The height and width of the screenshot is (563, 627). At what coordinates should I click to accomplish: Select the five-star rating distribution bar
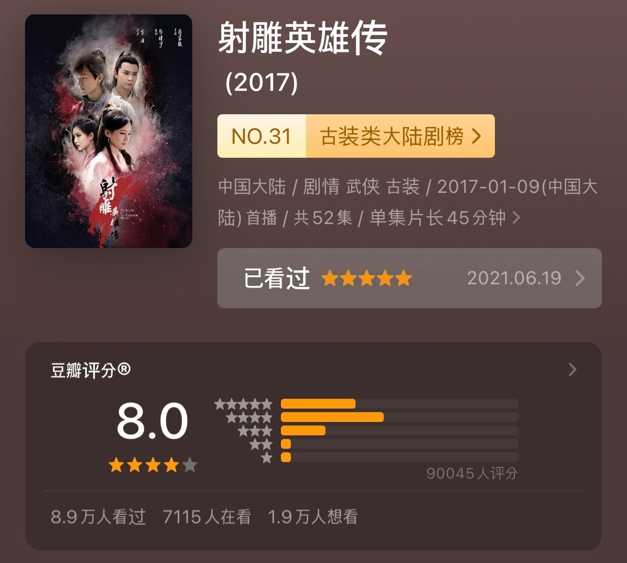pos(400,404)
